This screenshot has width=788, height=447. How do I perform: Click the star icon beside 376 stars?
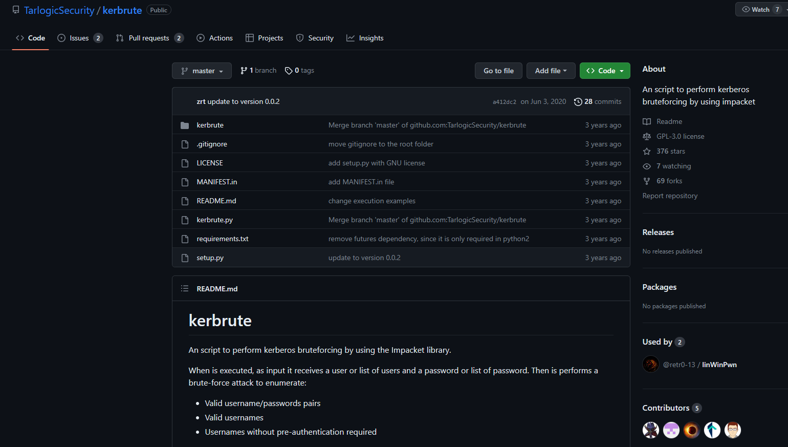pos(647,152)
